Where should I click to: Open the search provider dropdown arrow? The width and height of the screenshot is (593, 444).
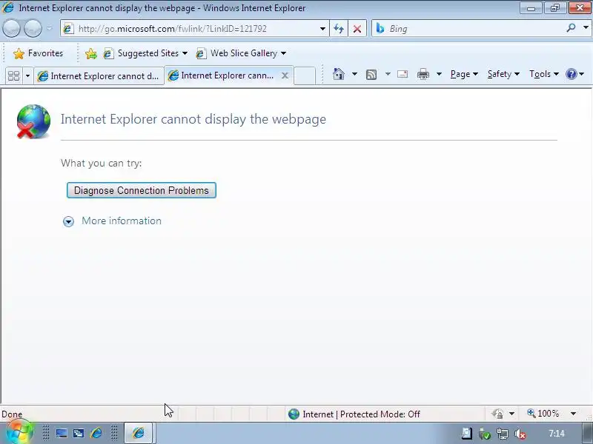586,28
